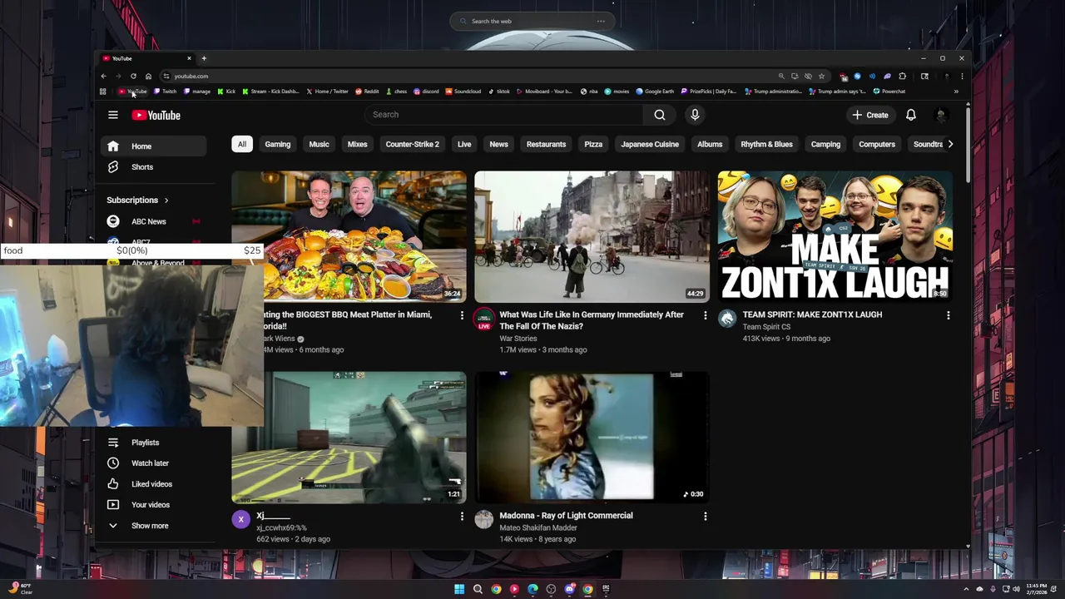Open the Twitch bookmark

pyautogui.click(x=165, y=92)
